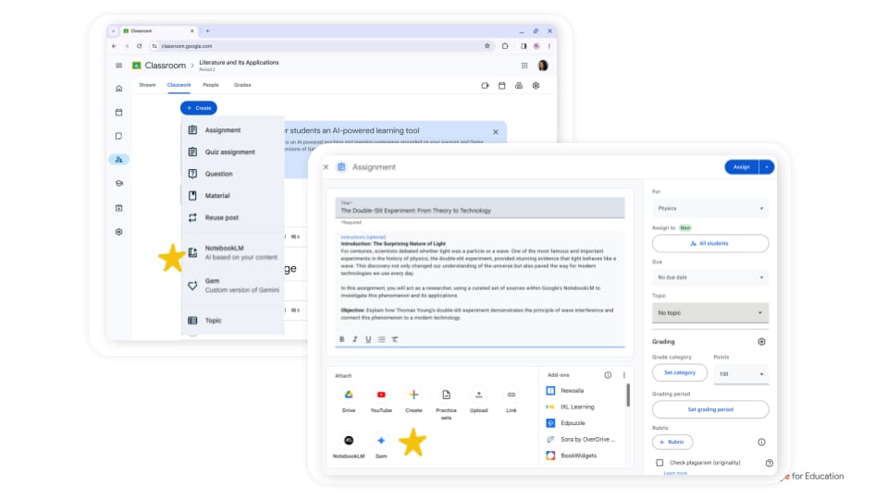Attach a file from Google Drive
Image resolution: width=888 pixels, height=499 pixels.
[x=349, y=395]
